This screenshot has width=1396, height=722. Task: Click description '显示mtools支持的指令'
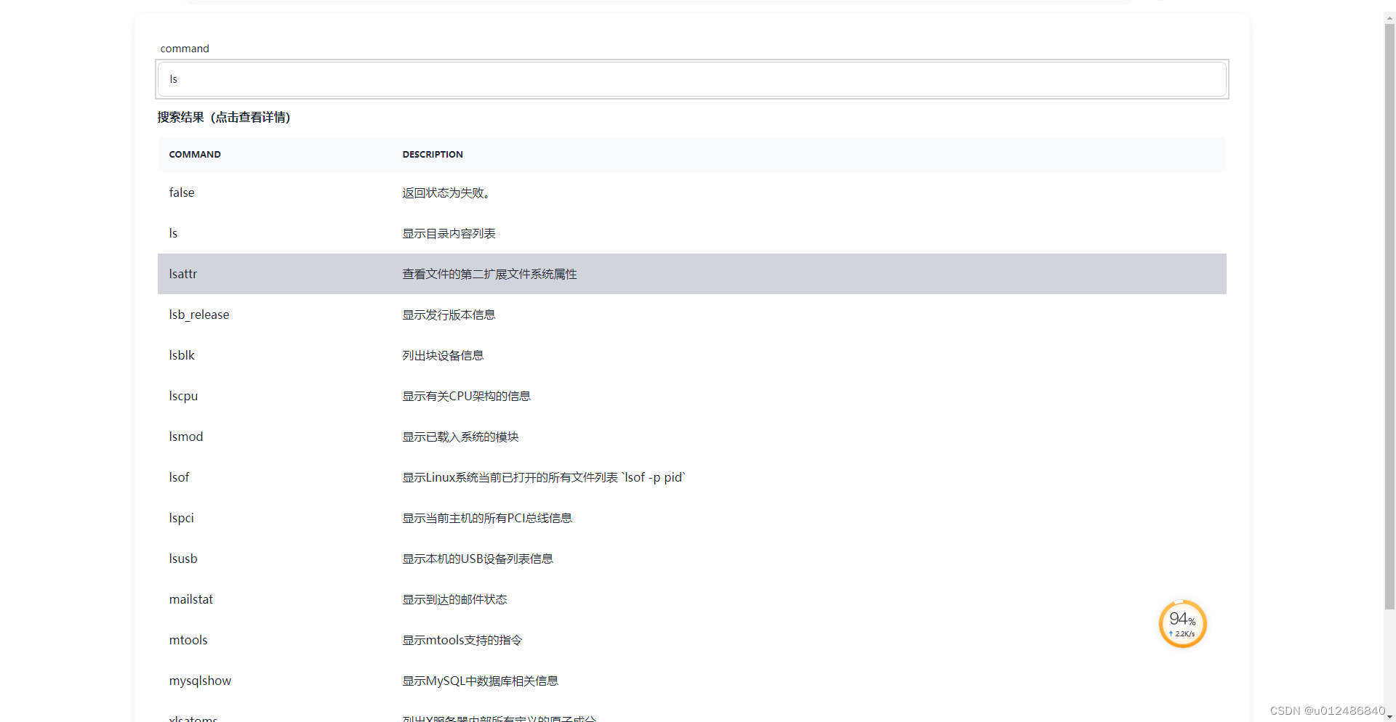point(462,641)
